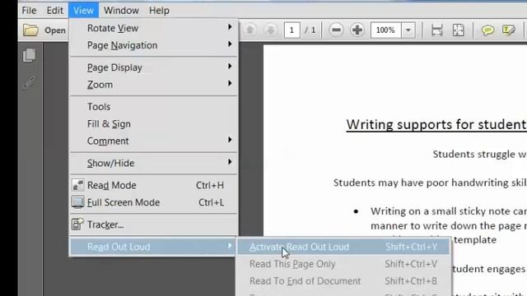This screenshot has width=527, height=296.
Task: Go to next page arrow
Action: click(x=270, y=30)
